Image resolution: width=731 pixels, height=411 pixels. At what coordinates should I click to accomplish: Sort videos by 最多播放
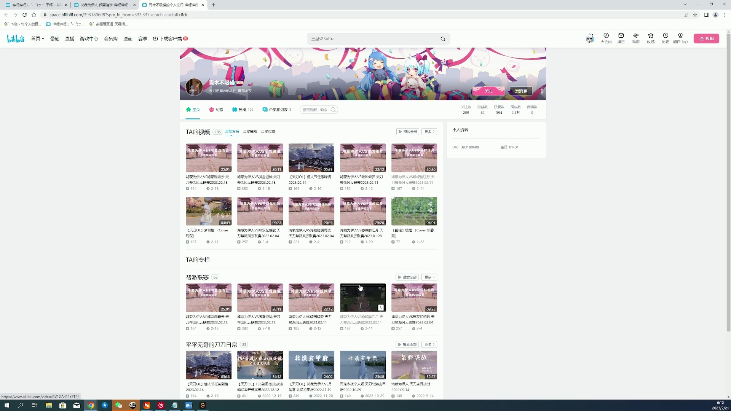250,132
